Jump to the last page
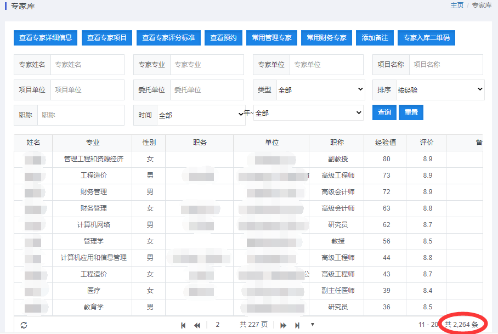The width and height of the screenshot is (498, 334). pyautogui.click(x=297, y=325)
